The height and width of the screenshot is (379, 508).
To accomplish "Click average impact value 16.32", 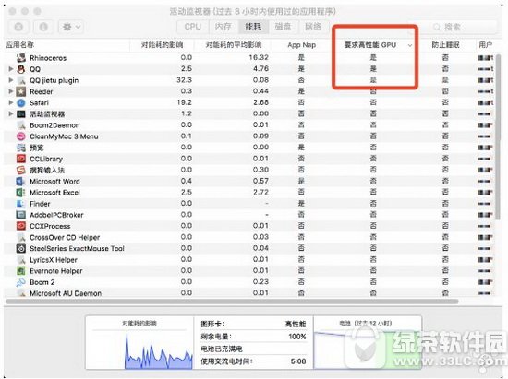I will pos(259,57).
